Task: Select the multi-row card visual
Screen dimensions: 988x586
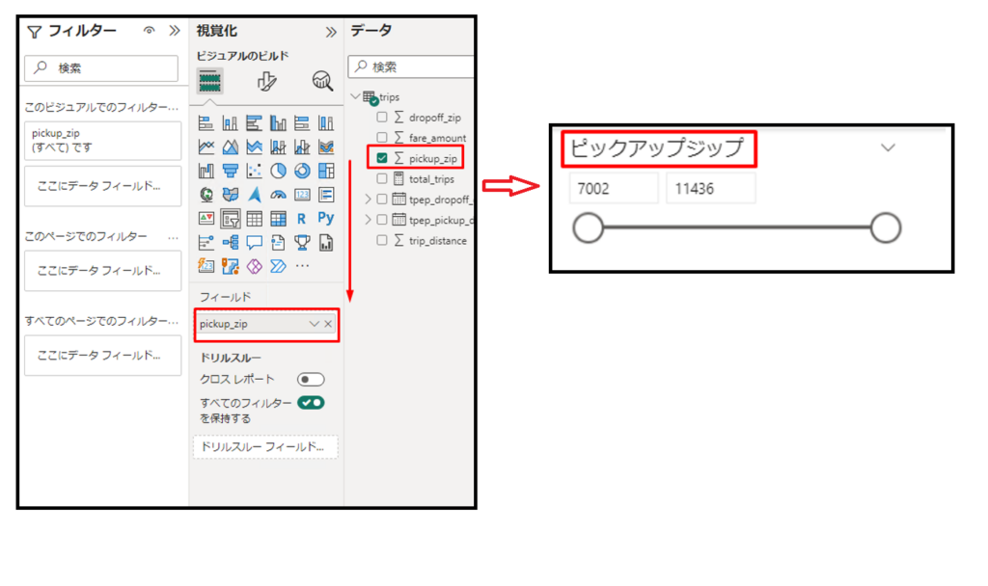Action: click(x=326, y=195)
